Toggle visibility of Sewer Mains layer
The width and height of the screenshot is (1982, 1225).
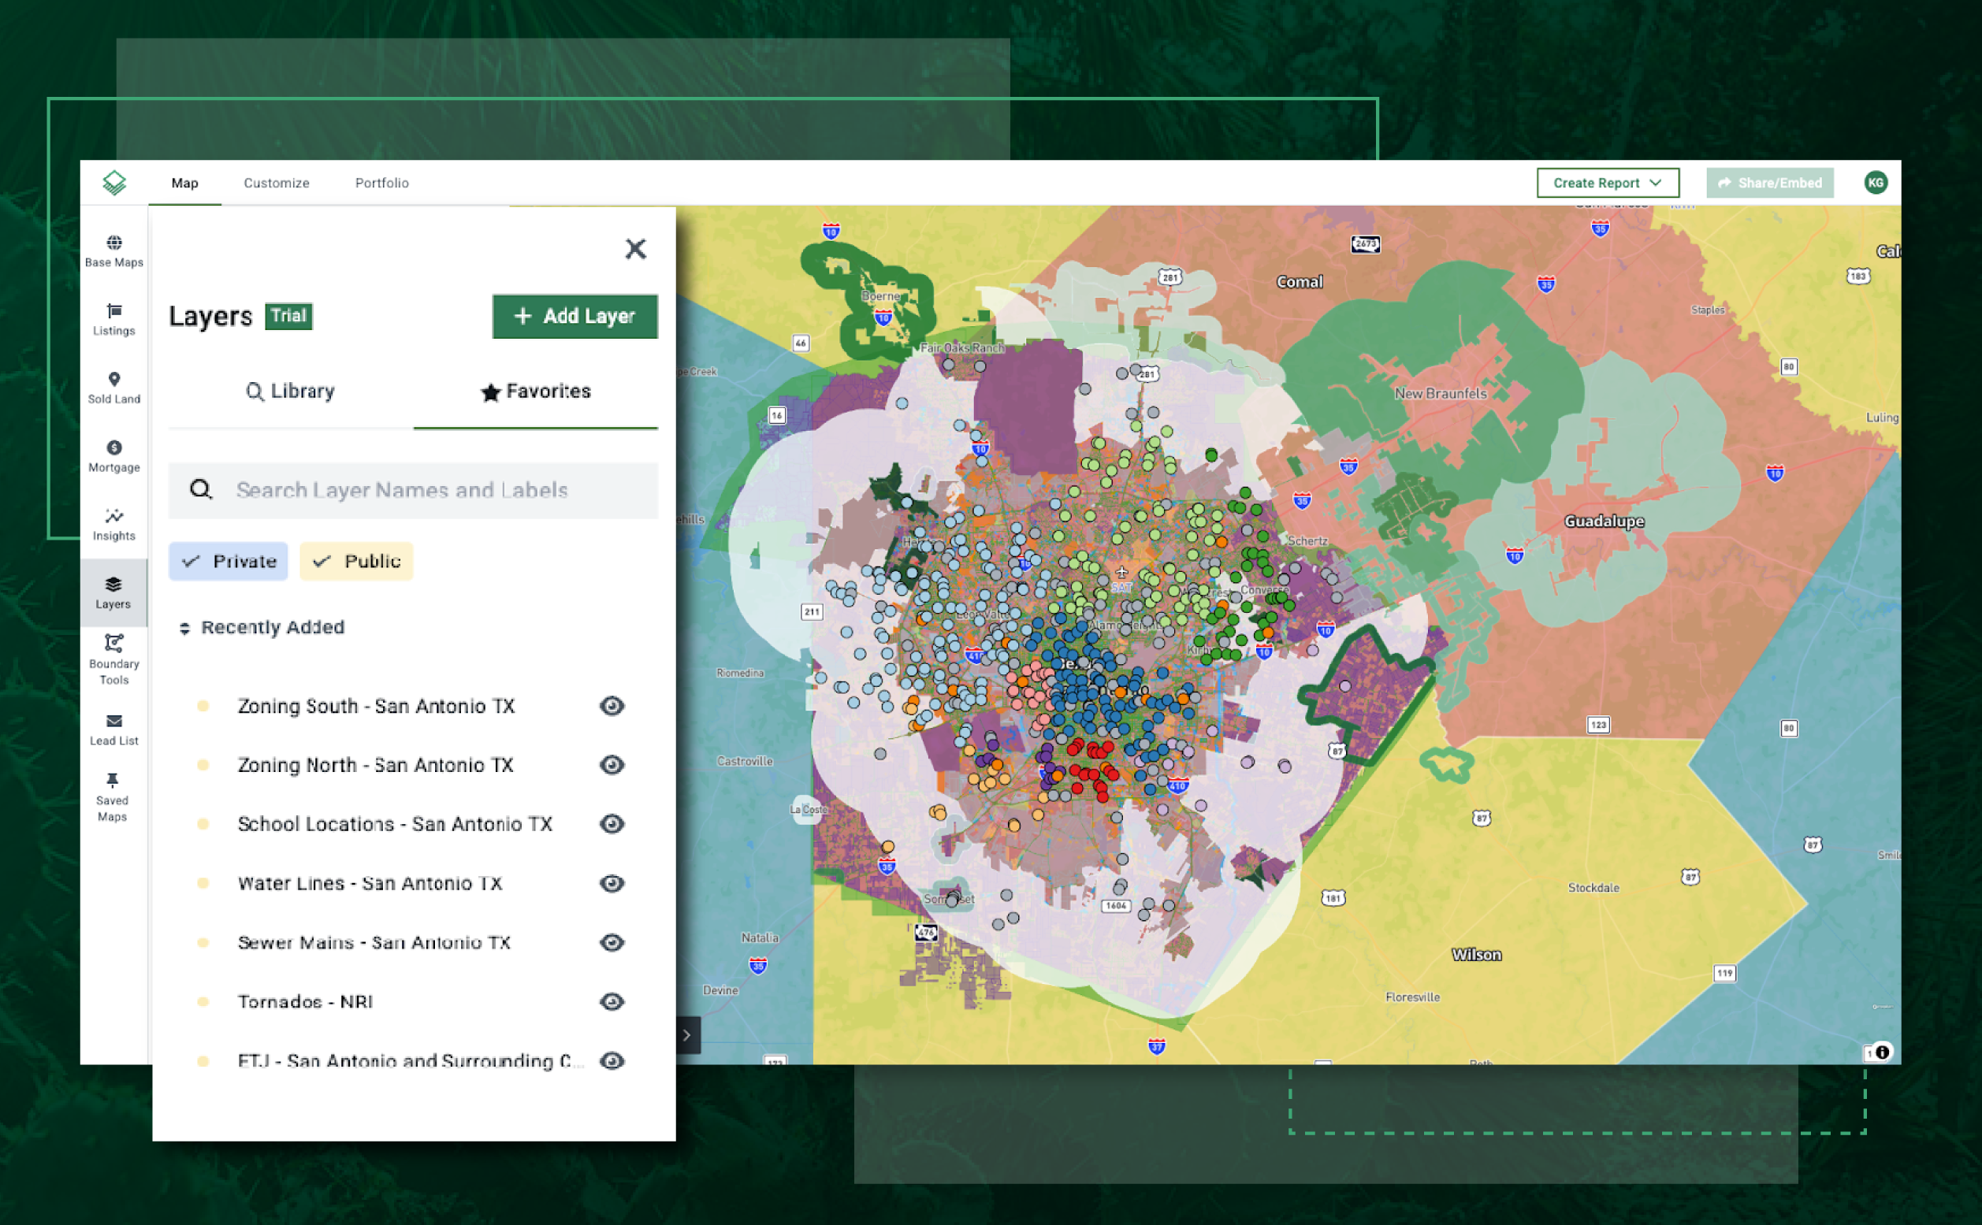point(612,942)
